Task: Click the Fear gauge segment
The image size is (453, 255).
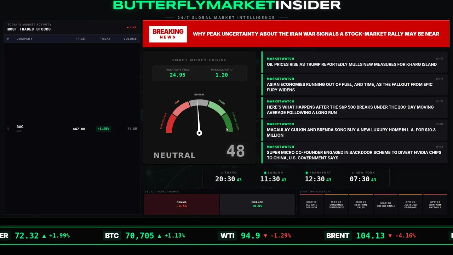Action: point(181,108)
